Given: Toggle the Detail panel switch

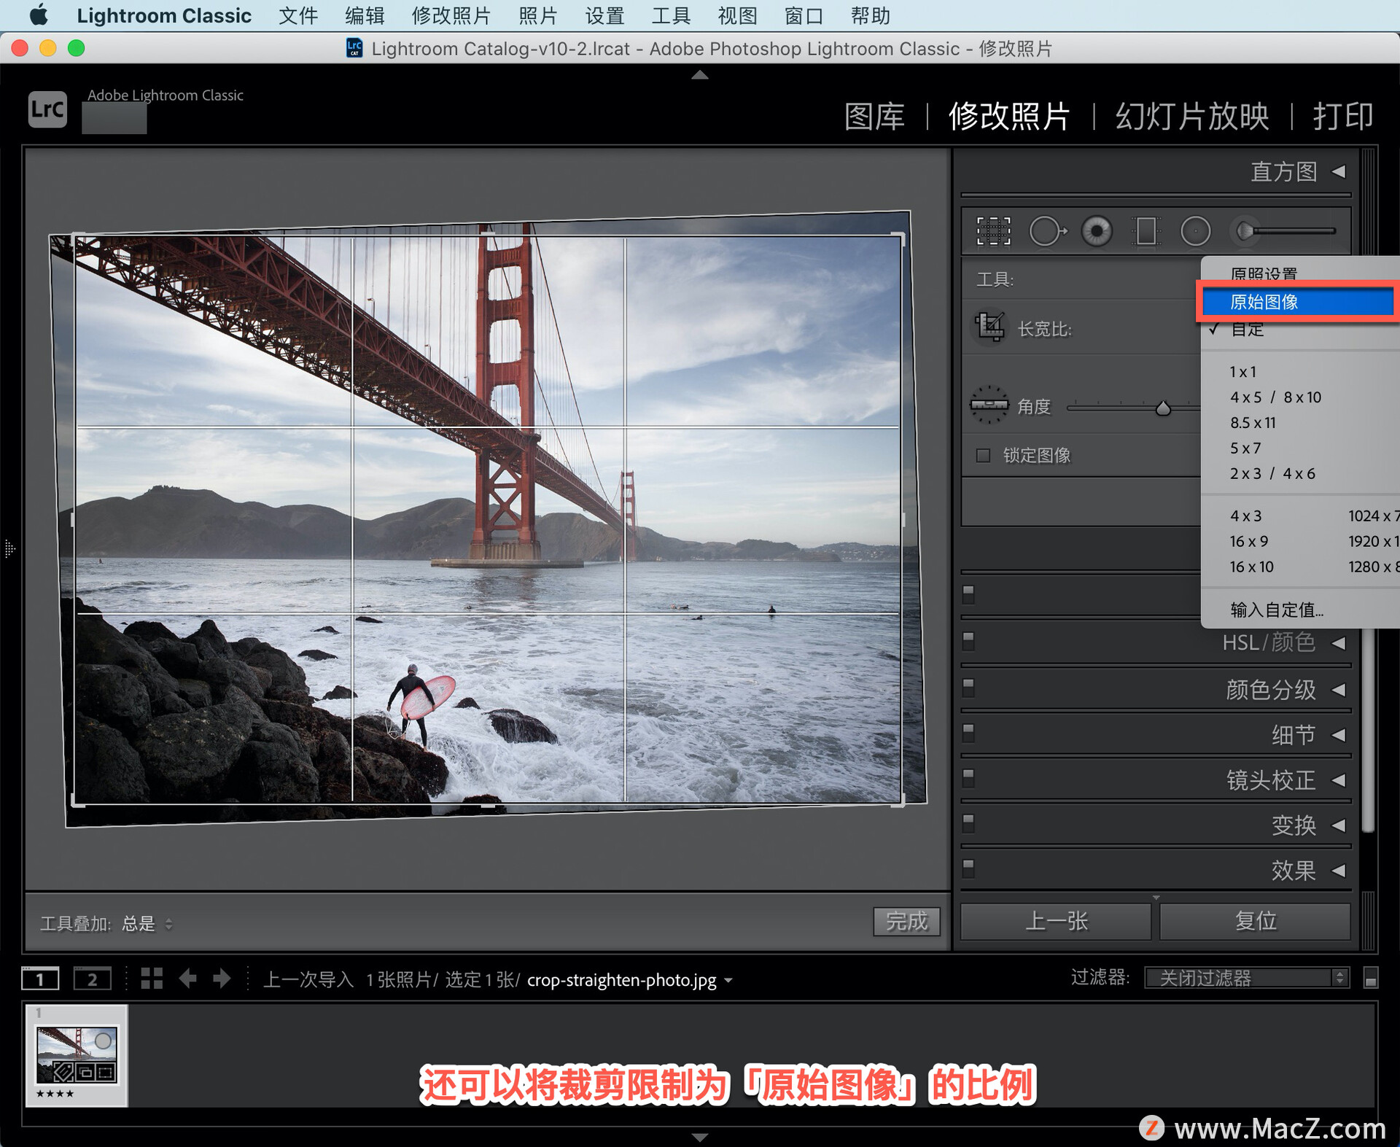Looking at the screenshot, I should (x=968, y=733).
